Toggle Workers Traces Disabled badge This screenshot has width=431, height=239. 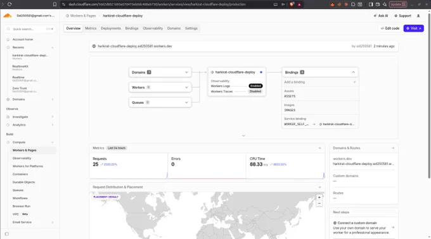[255, 91]
